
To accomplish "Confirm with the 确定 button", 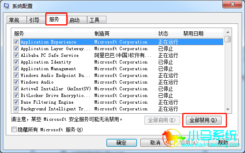I will pos(121,143).
